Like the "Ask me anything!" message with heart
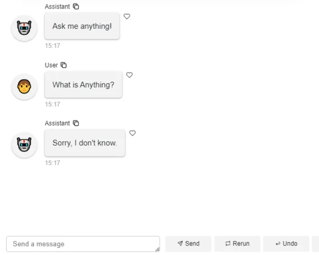Viewport: 319px width, 255px height. [x=127, y=17]
